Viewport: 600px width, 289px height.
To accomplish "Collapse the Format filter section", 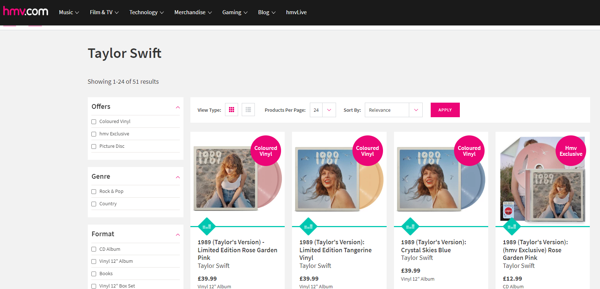I will pyautogui.click(x=178, y=234).
